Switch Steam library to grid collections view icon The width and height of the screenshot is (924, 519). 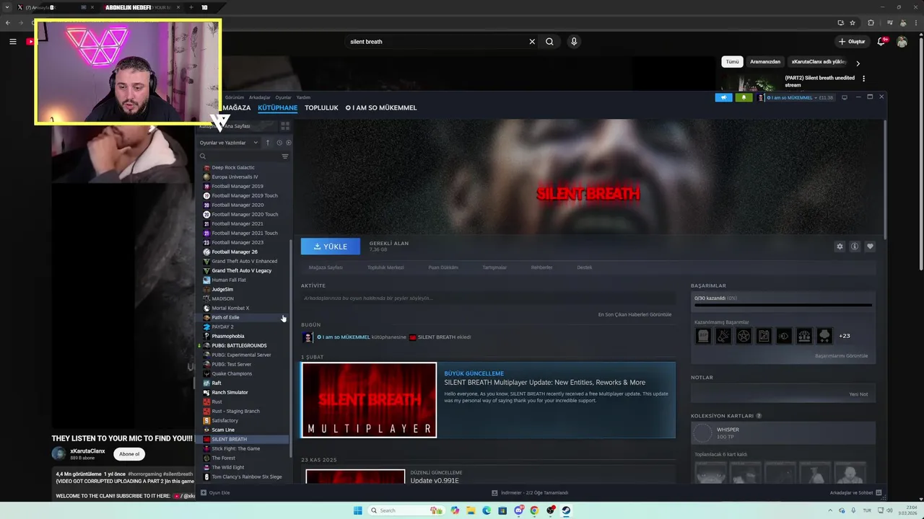coord(285,126)
